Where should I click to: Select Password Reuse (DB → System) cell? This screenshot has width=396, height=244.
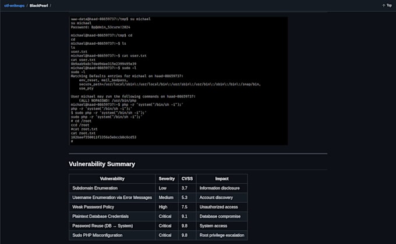112,226
